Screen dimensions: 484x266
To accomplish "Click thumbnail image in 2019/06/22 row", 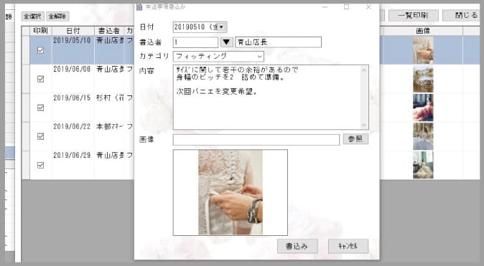I will 423,136.
